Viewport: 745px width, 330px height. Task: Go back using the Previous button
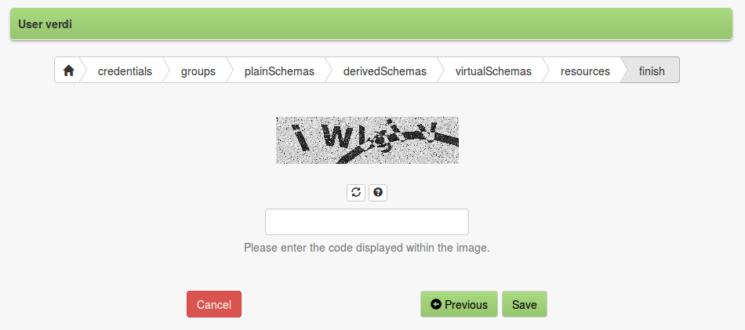pos(459,304)
